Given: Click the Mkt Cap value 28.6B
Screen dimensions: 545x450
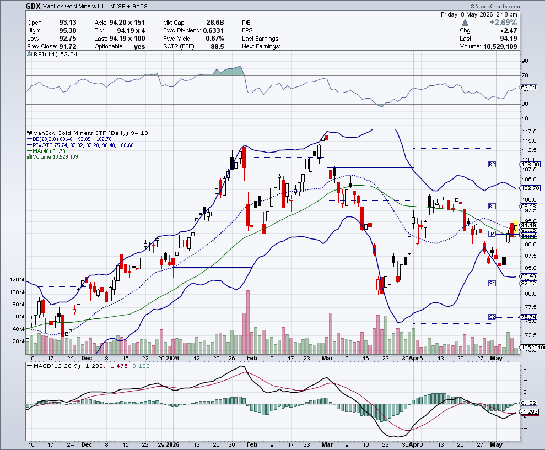Looking at the screenshot, I should pos(214,23).
